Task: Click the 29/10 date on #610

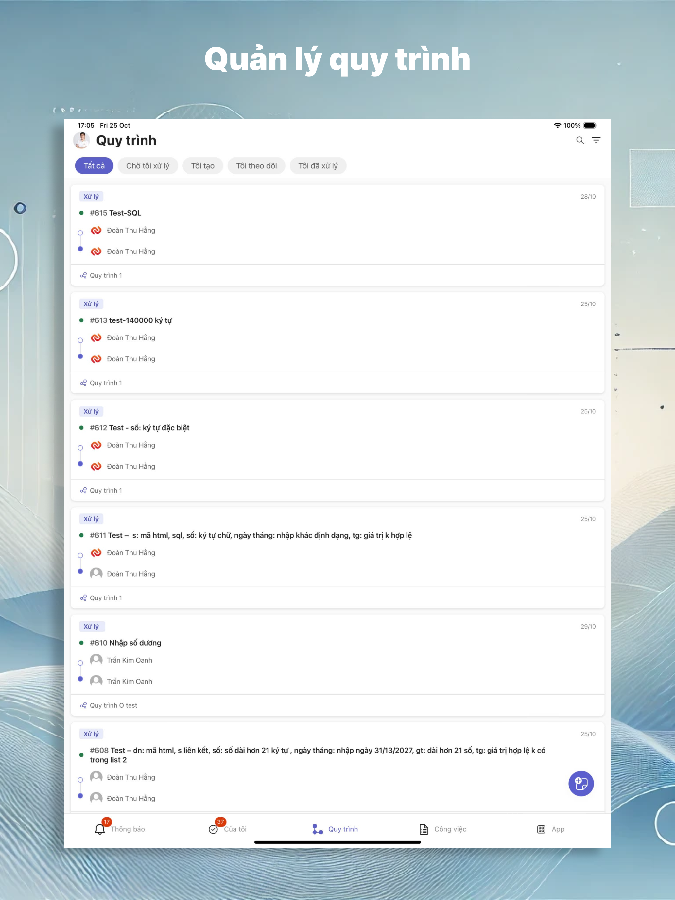Action: coord(588,627)
